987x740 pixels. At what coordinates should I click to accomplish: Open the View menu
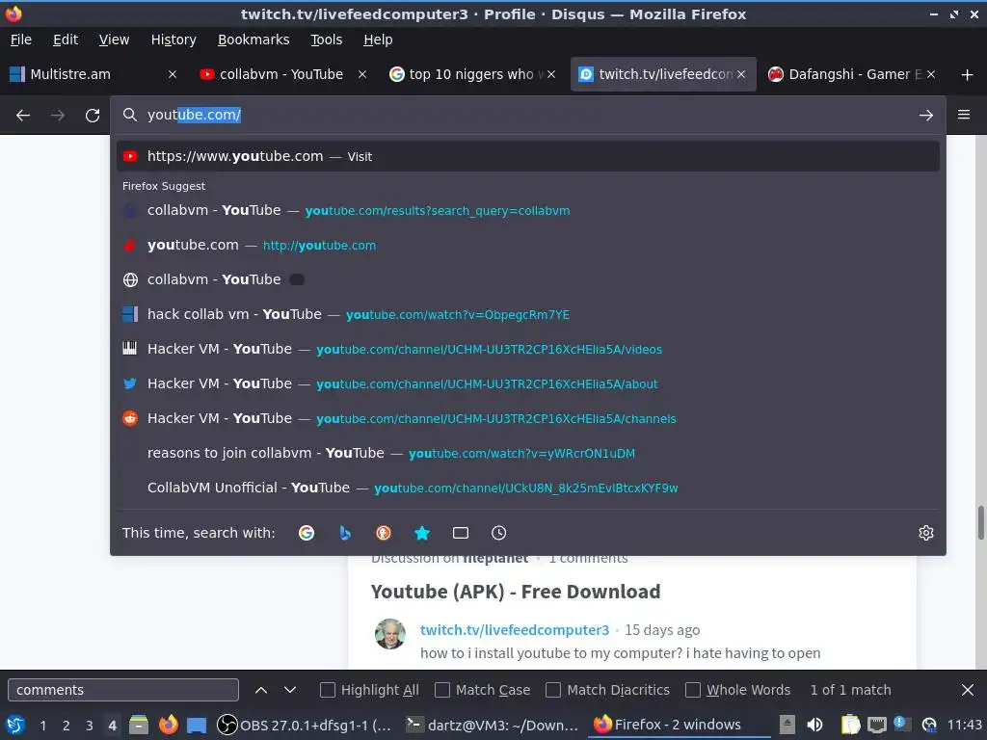[x=114, y=40]
